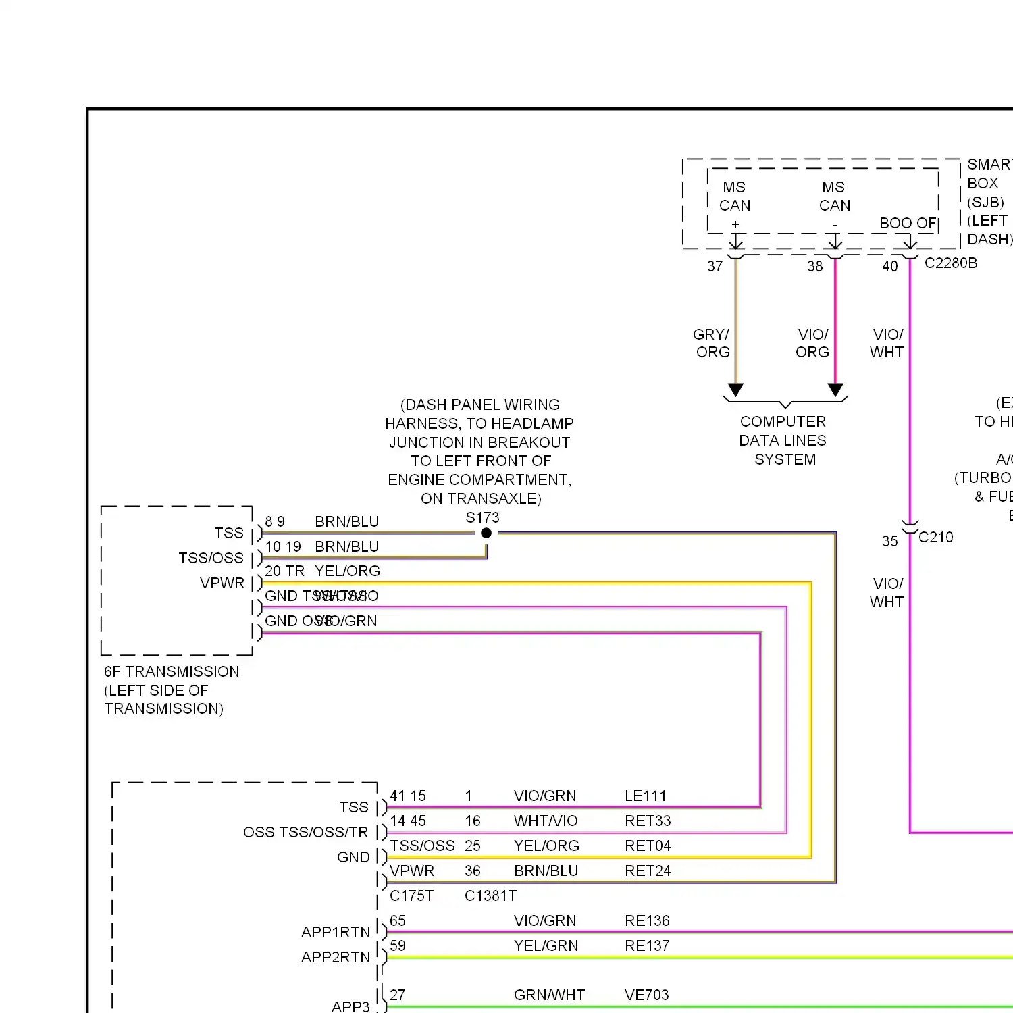Screen dimensions: 1013x1013
Task: Select the GRN/WHT wire color label
Action: click(x=549, y=995)
